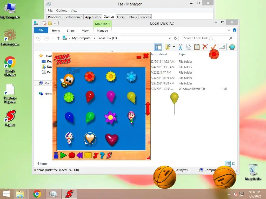Select the magenta balloon toy

point(111,97)
